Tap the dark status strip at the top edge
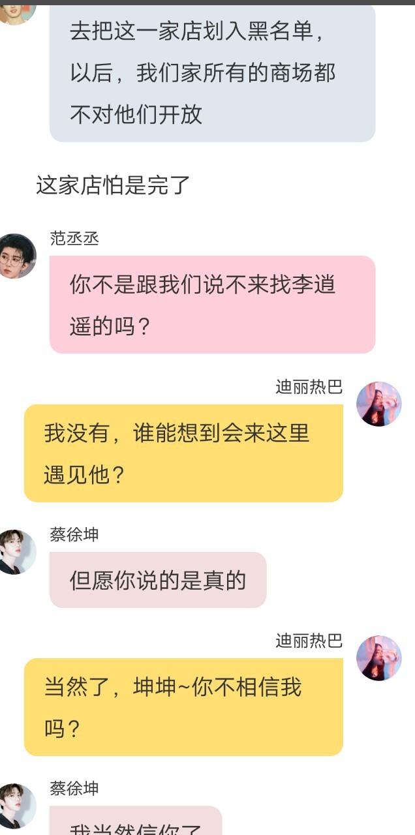Screen dimensions: 415x835 pyautogui.click(x=207, y=2)
